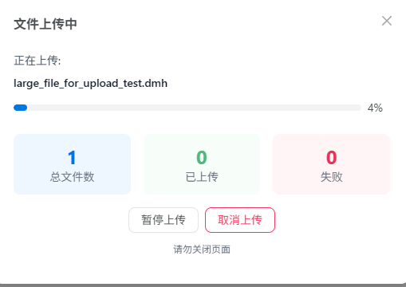Cancel the upload via 取消上传 button
406x287 pixels.
pyautogui.click(x=240, y=220)
